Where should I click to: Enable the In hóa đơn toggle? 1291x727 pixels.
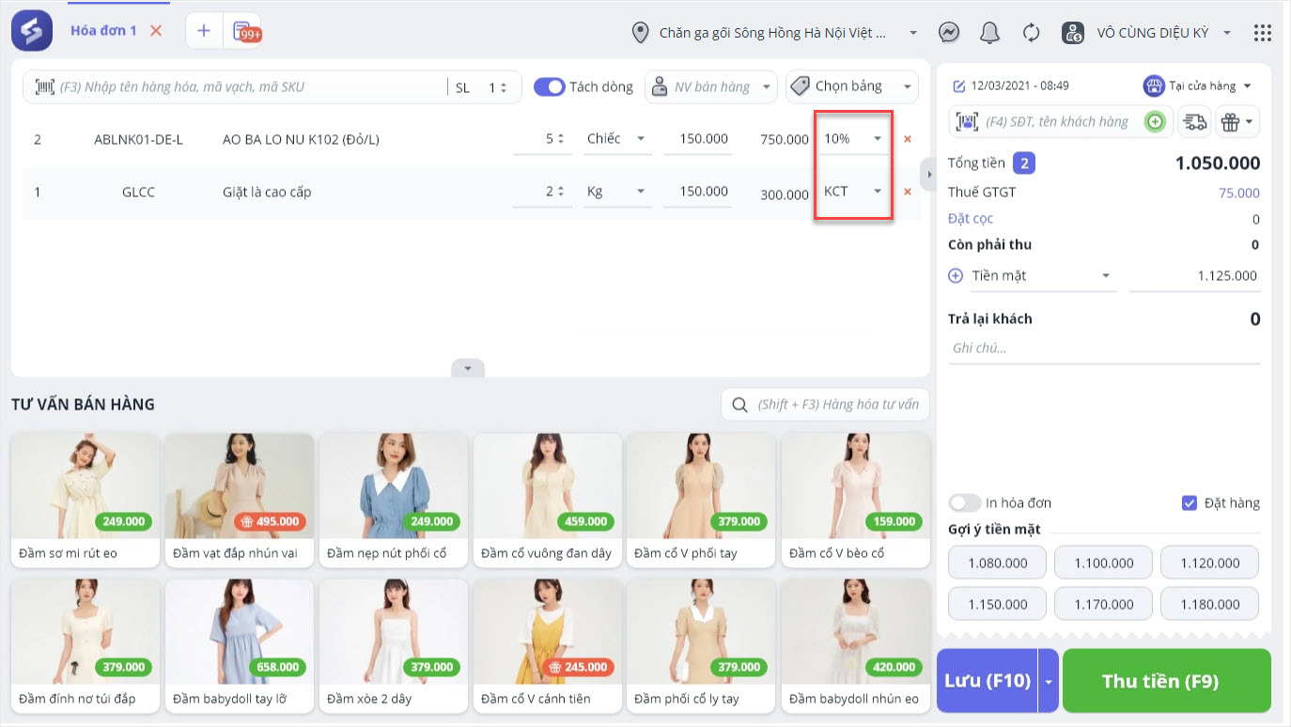coord(964,503)
